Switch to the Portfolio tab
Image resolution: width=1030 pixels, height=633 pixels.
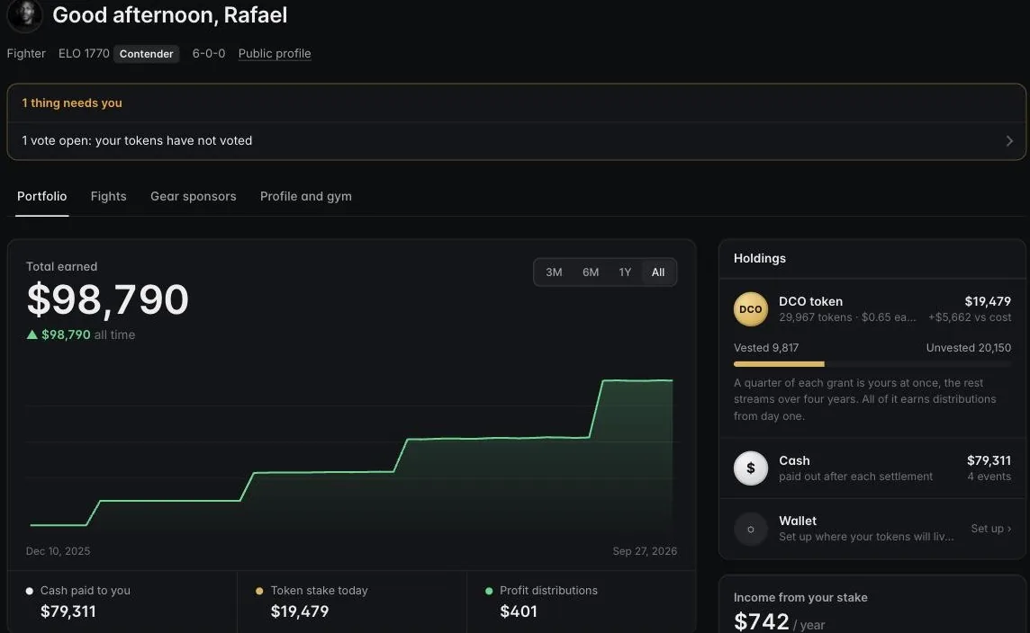[x=42, y=196]
